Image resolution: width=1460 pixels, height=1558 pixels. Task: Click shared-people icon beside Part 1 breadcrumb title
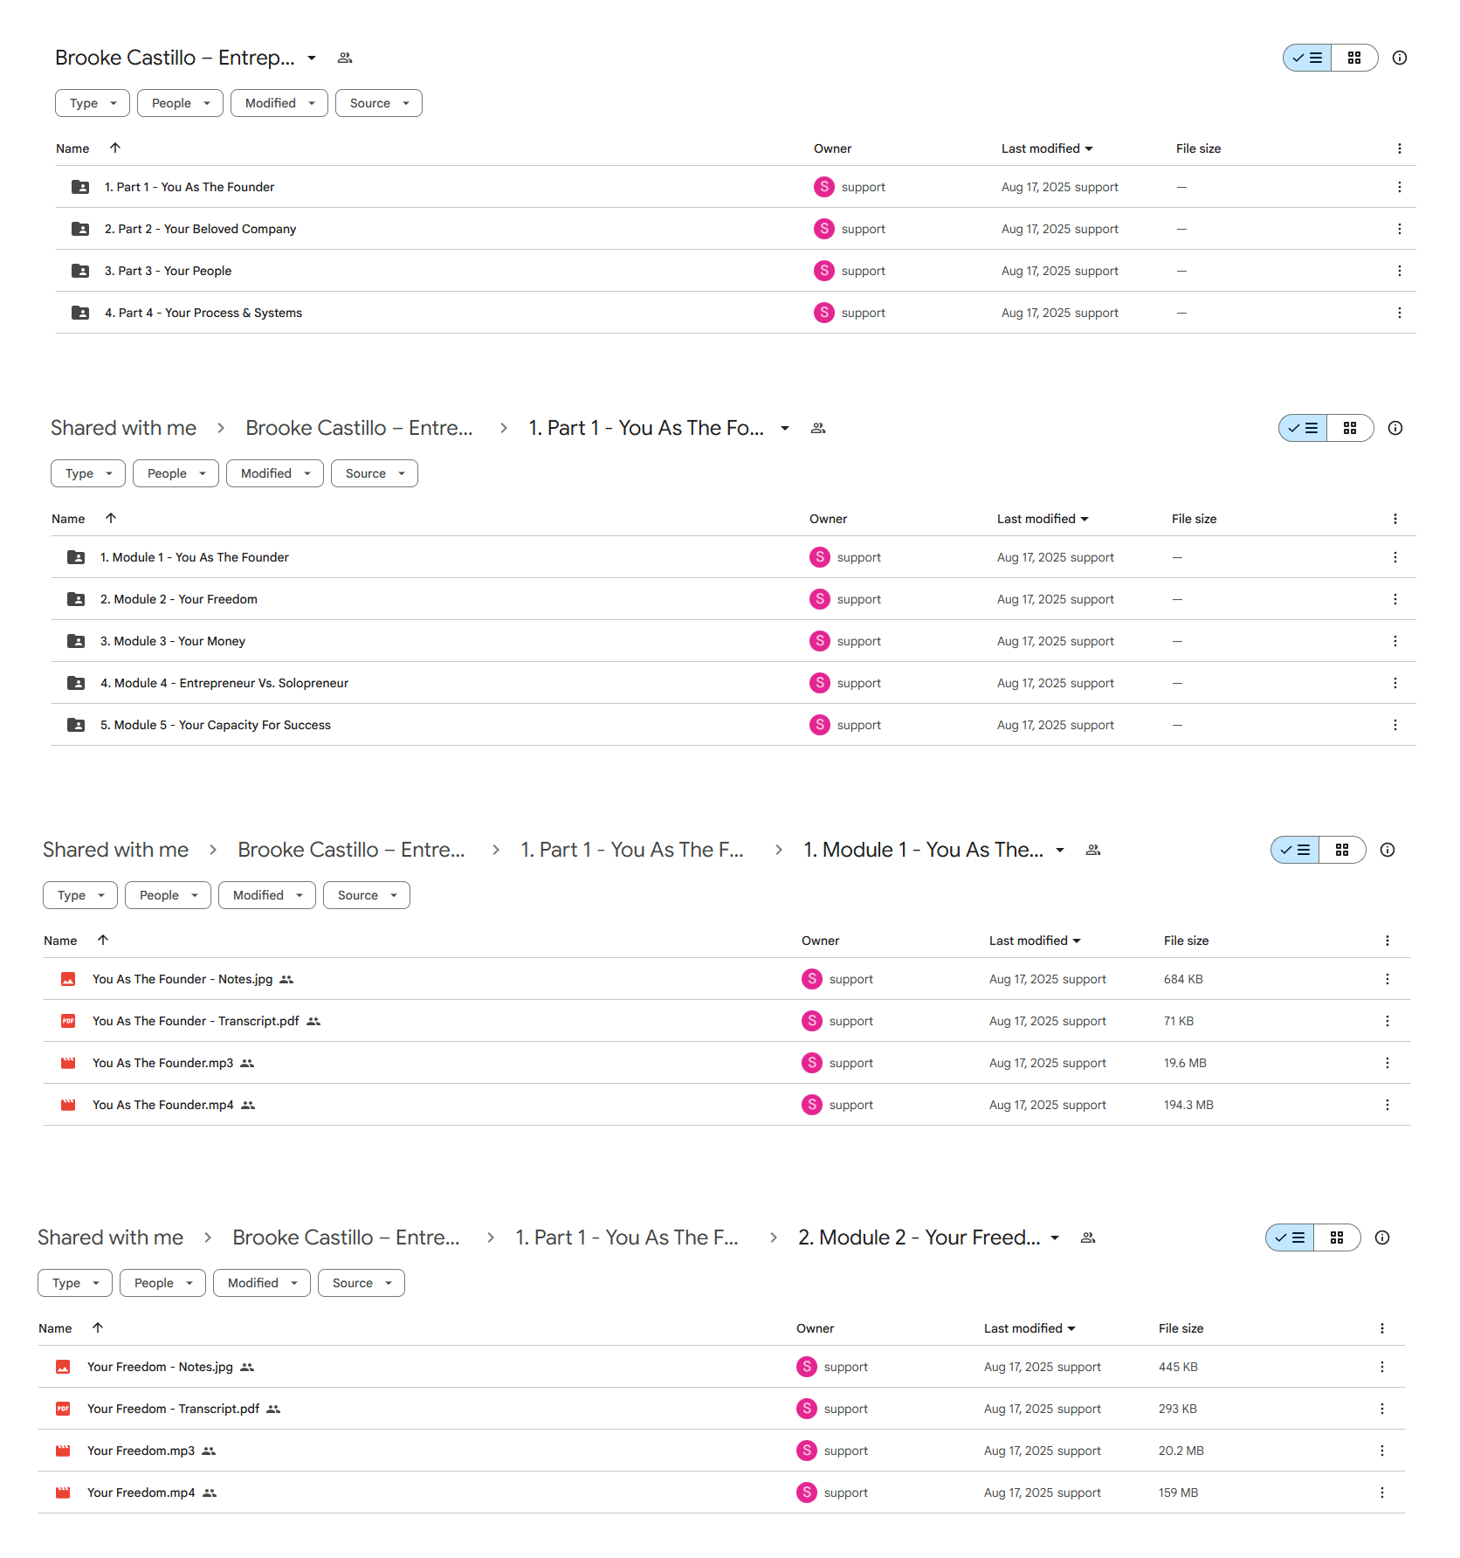818,428
